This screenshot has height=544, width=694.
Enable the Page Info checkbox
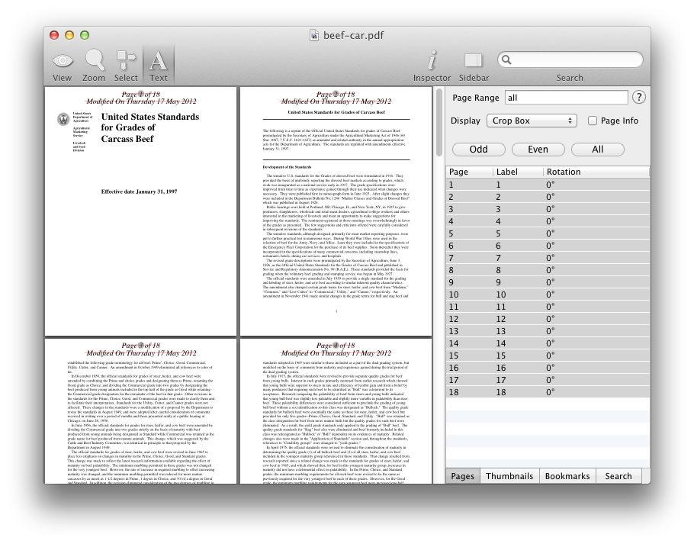pos(593,121)
